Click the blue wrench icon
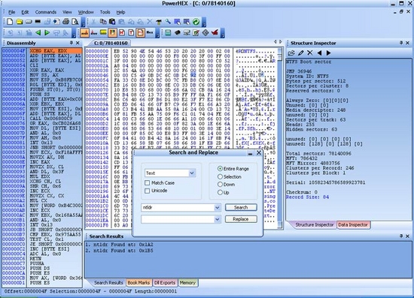The image size is (414, 298). click(x=168, y=22)
